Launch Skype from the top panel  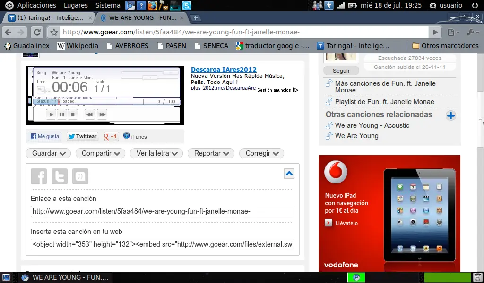coord(186,5)
